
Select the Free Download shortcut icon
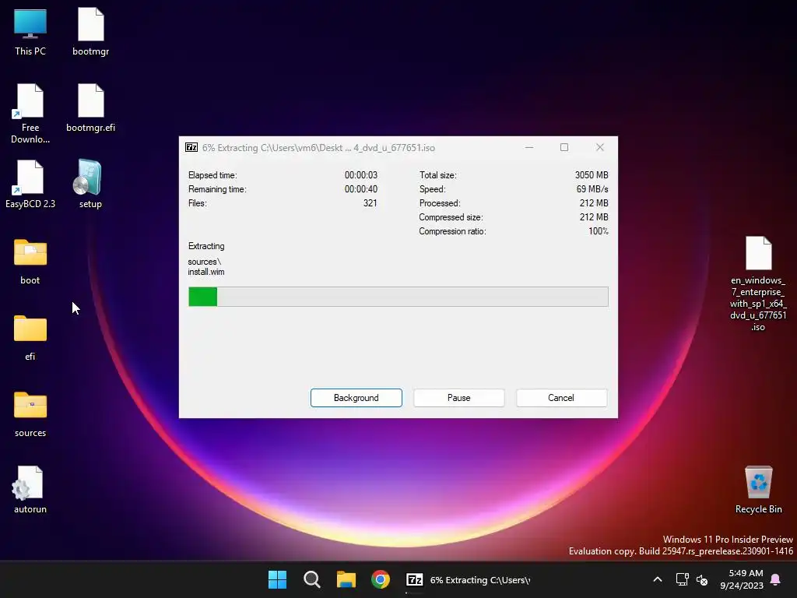click(x=30, y=113)
